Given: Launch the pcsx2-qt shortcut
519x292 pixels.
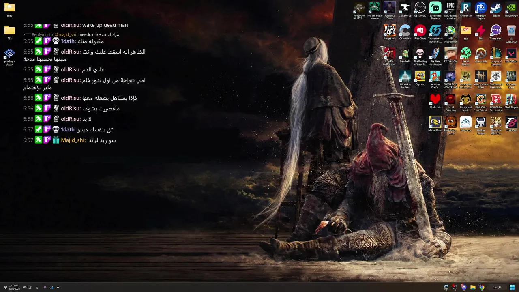Looking at the screenshot, I should [9, 57].
